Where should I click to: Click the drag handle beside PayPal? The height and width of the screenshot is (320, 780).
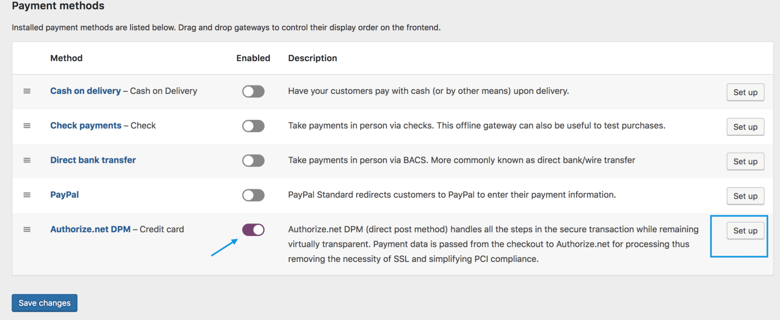(x=27, y=196)
